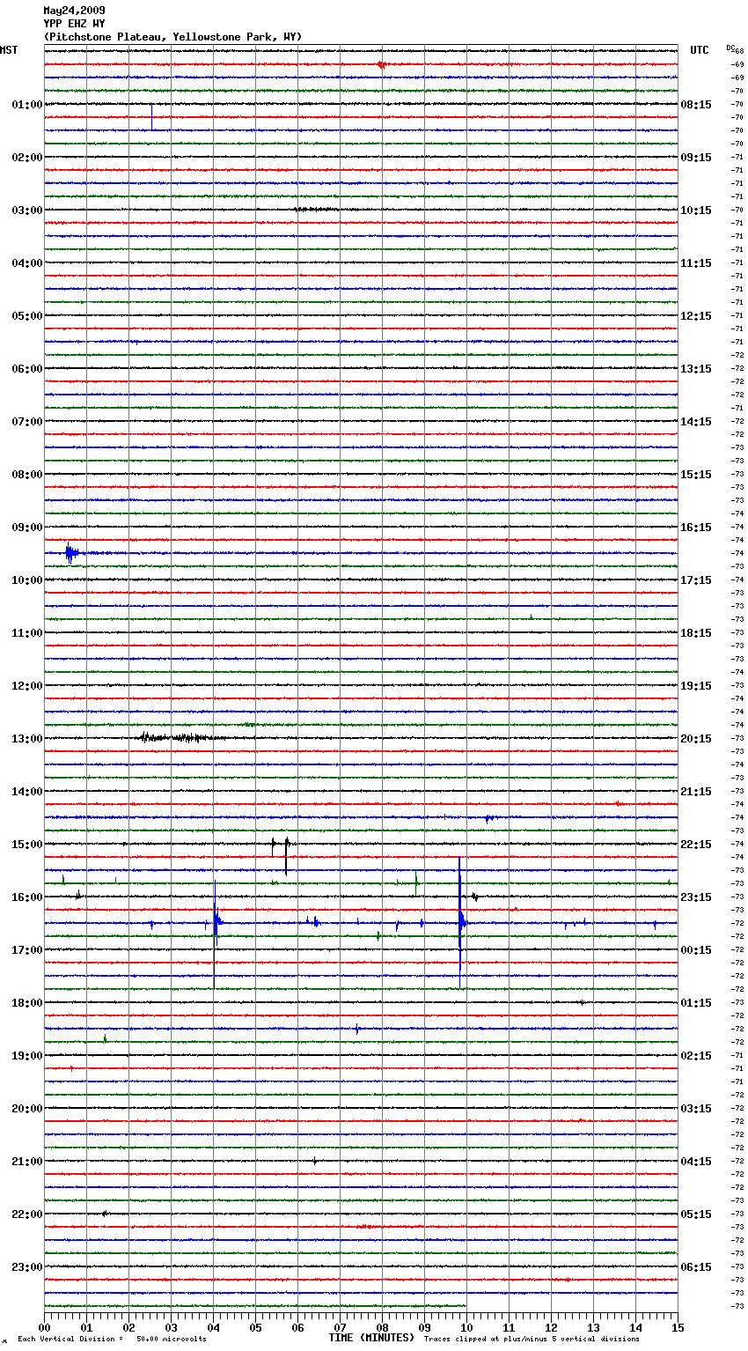Click the blue seismic burst on the 09:30 trace

72,554
